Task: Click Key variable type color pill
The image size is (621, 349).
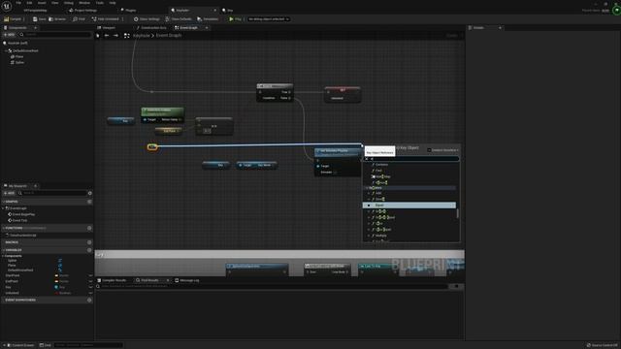Action: pos(56,287)
